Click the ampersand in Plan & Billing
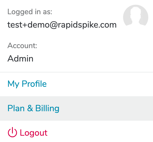 tap(30, 108)
